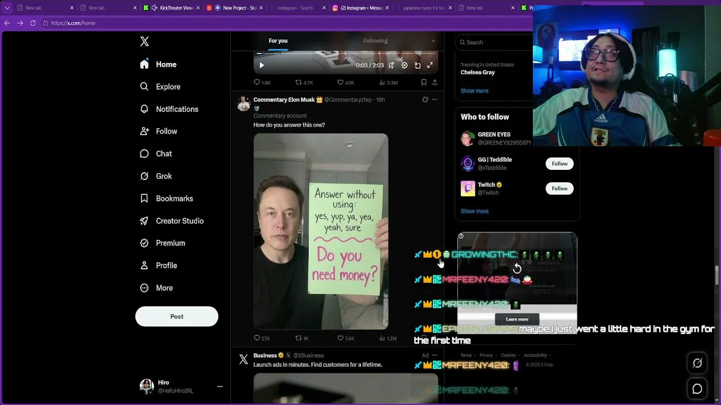Viewport: 721px width, 405px height.
Task: Open the More menu in the sidebar
Action: coord(157,288)
